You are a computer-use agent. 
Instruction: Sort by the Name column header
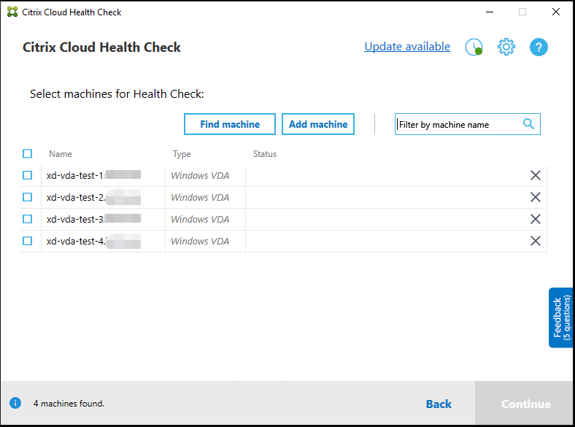[61, 154]
